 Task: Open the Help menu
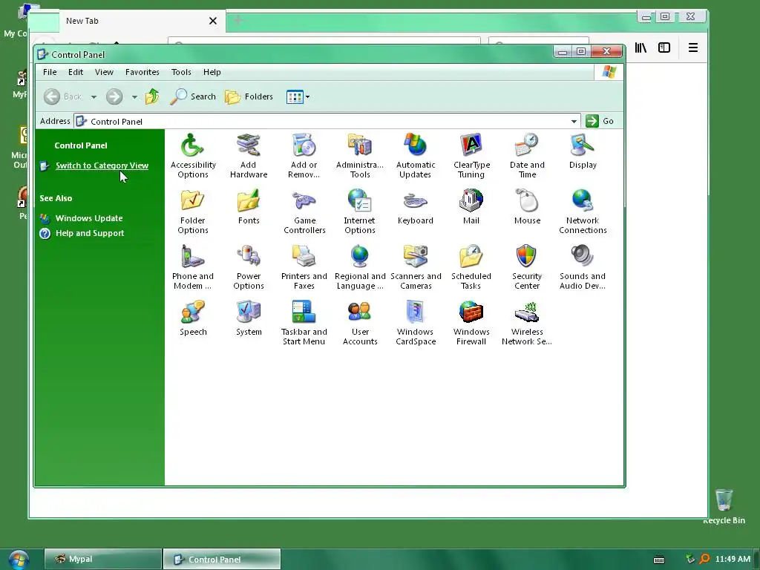(212, 72)
